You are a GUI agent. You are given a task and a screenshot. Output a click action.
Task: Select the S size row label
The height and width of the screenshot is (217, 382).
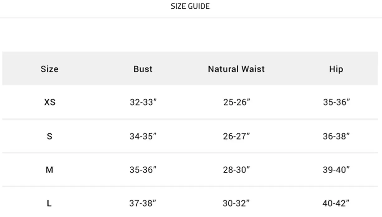coord(49,136)
